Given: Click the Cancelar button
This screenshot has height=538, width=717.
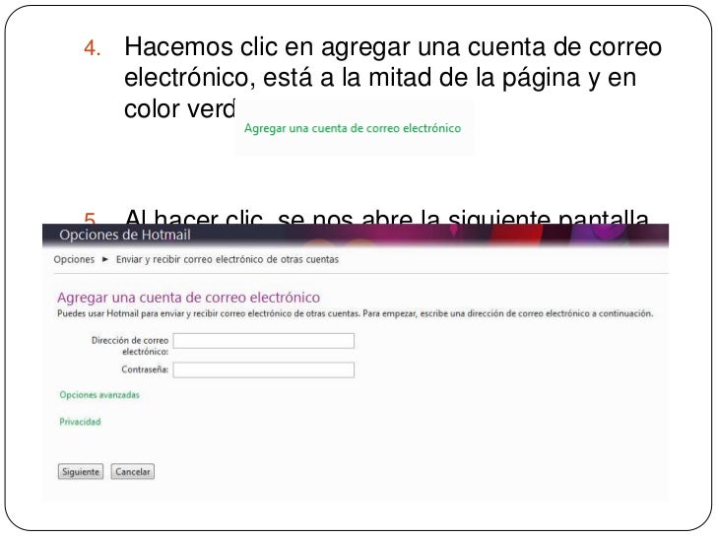Looking at the screenshot, I should pyautogui.click(x=133, y=472).
